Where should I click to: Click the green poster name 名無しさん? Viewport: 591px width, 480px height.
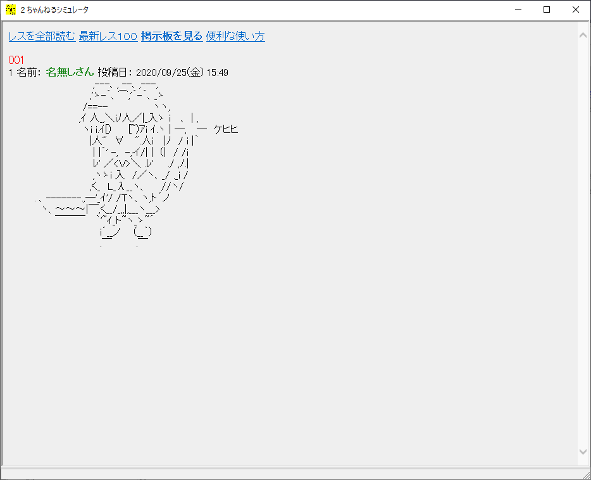click(x=70, y=73)
